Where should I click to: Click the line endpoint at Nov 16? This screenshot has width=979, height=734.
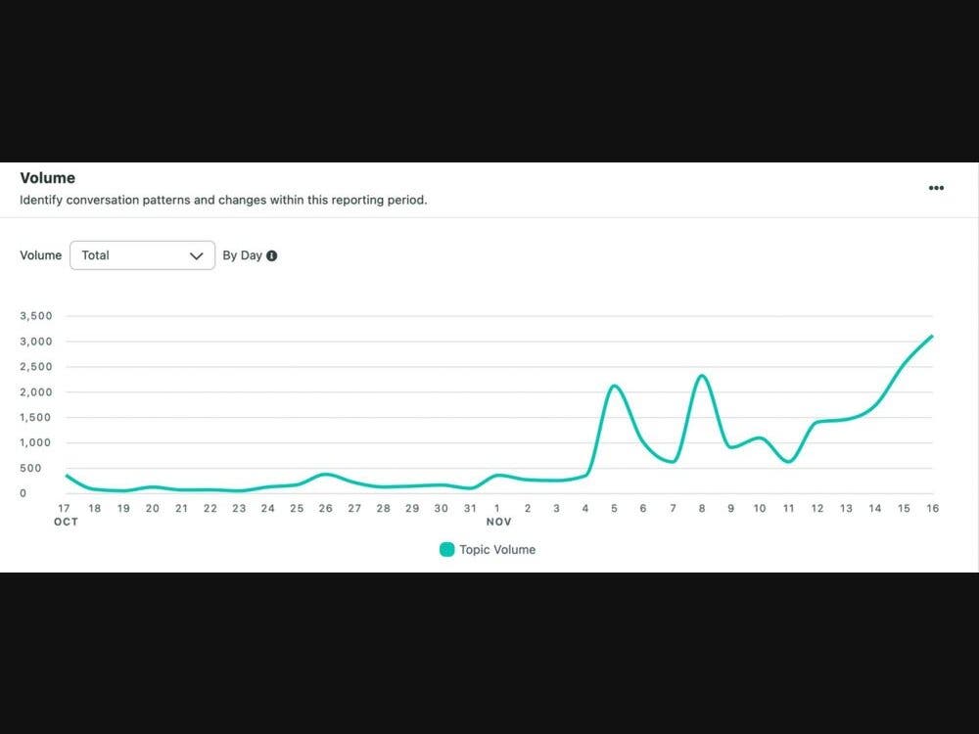pos(932,337)
